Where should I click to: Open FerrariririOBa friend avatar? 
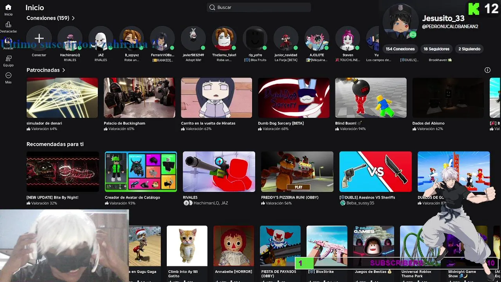[162, 38]
